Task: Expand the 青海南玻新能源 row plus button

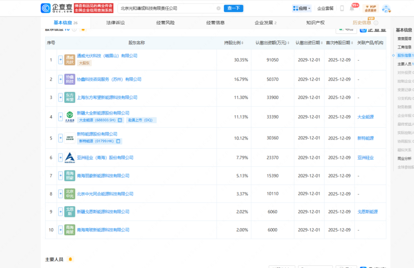Action: pyautogui.click(x=61, y=230)
